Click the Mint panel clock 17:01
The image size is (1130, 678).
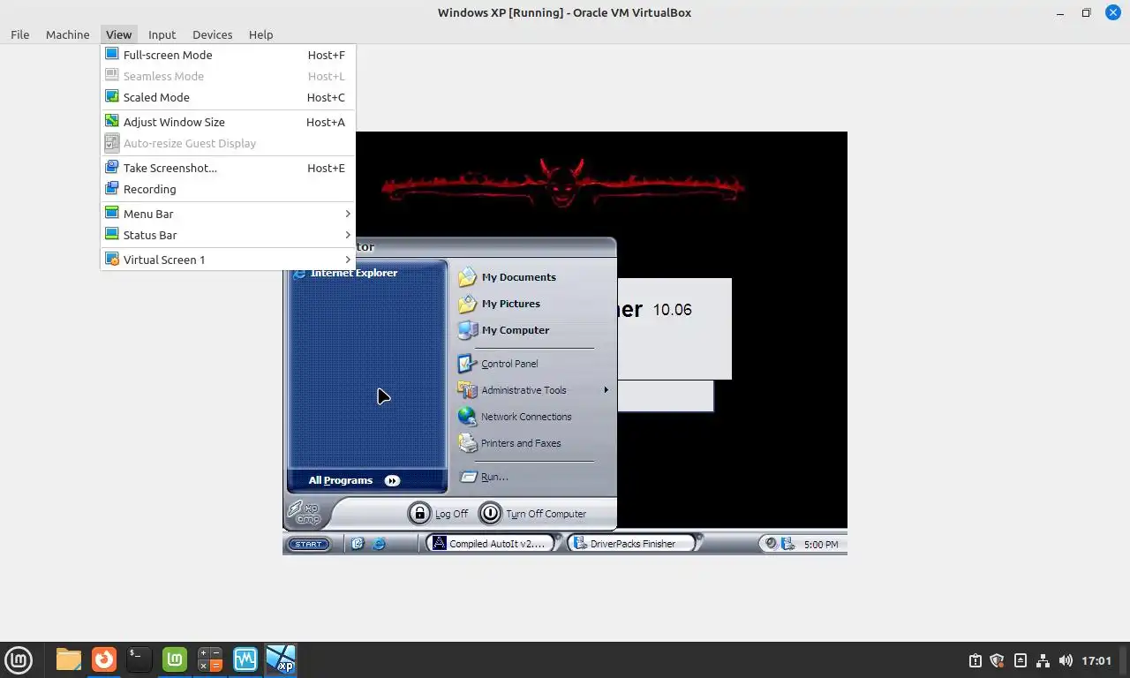[x=1096, y=660]
